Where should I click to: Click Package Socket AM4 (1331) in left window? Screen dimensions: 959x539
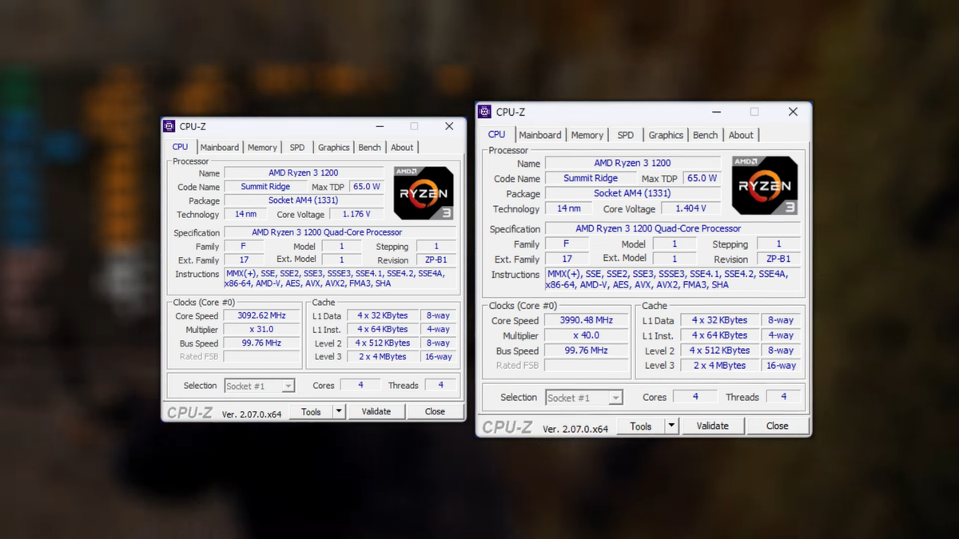point(304,200)
